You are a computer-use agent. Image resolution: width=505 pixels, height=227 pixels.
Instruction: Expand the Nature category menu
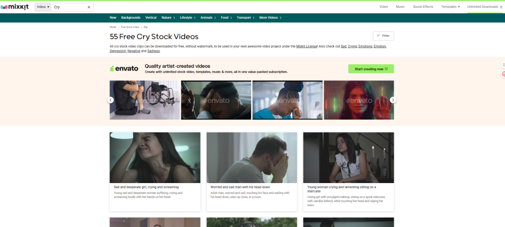pos(168,18)
